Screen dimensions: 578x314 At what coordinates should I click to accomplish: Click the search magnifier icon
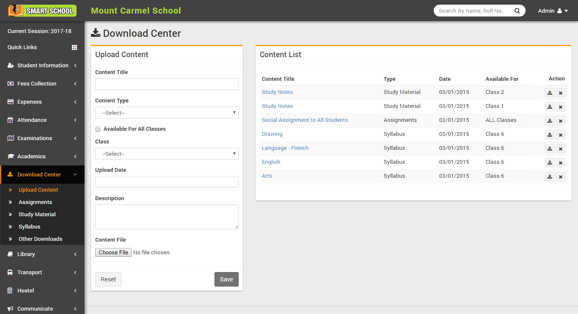[517, 11]
